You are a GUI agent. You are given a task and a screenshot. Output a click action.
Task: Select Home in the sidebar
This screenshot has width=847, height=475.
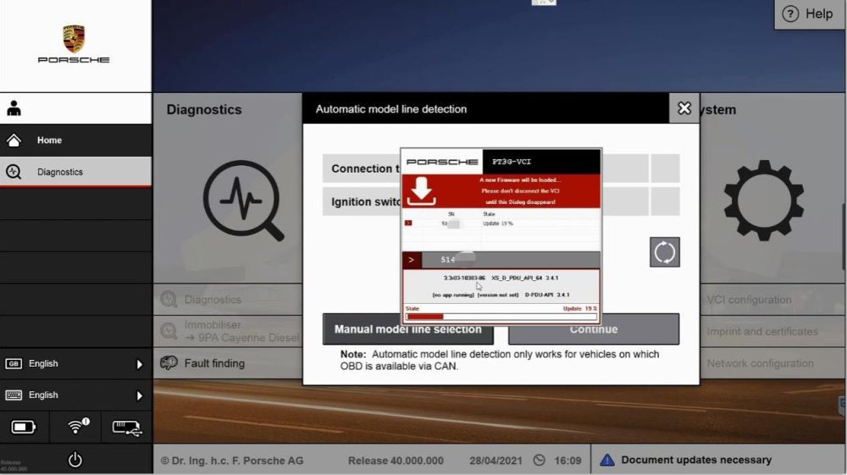pyautogui.click(x=49, y=141)
